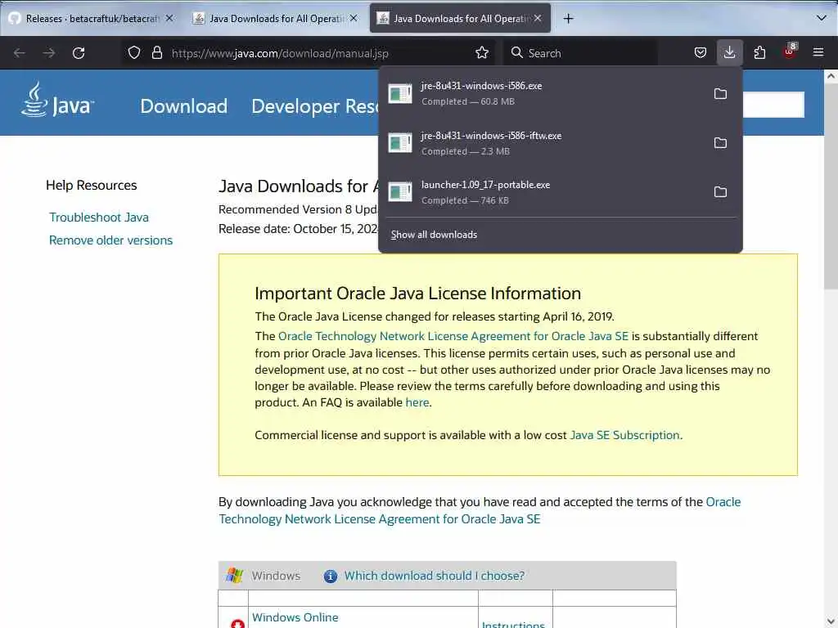
Task: Click the vertical page scrollbar thumb
Action: [x=831, y=186]
